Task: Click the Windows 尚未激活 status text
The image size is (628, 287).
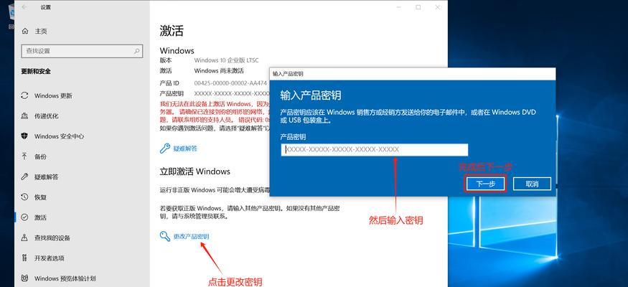Action: (x=219, y=70)
